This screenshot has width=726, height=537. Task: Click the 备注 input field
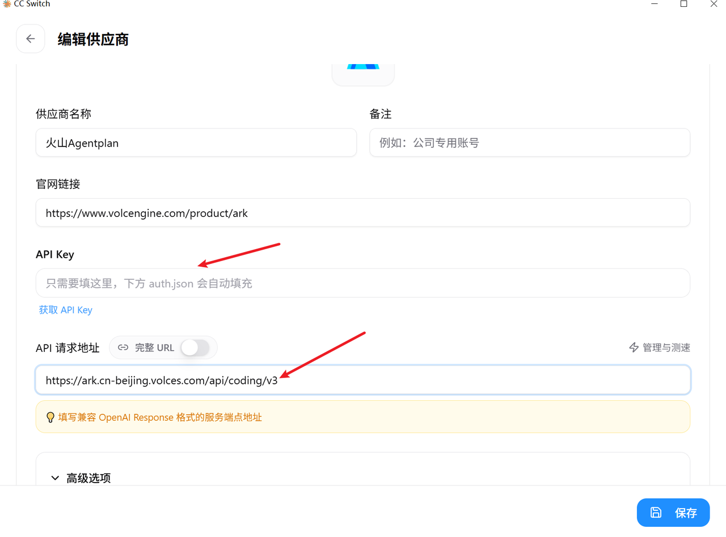pyautogui.click(x=530, y=142)
